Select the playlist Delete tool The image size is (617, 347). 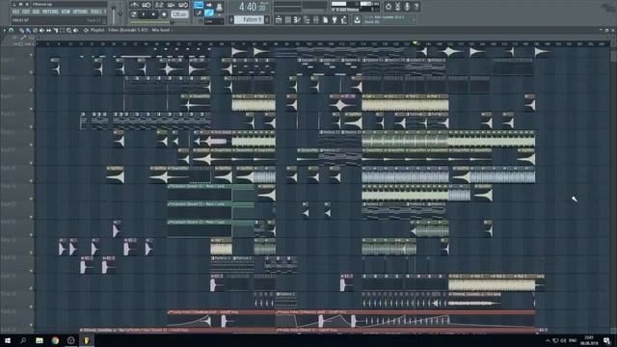[35, 30]
